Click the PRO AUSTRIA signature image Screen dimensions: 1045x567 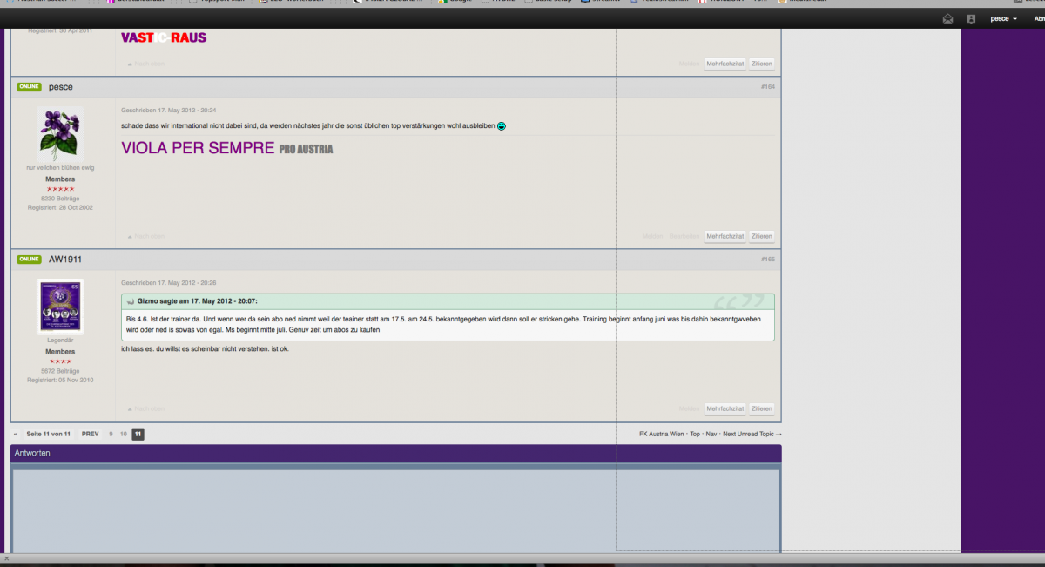click(x=306, y=150)
